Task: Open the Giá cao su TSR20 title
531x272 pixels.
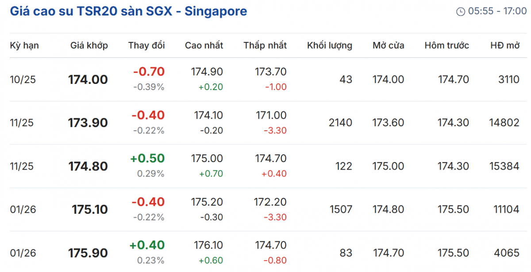Action: coord(128,11)
